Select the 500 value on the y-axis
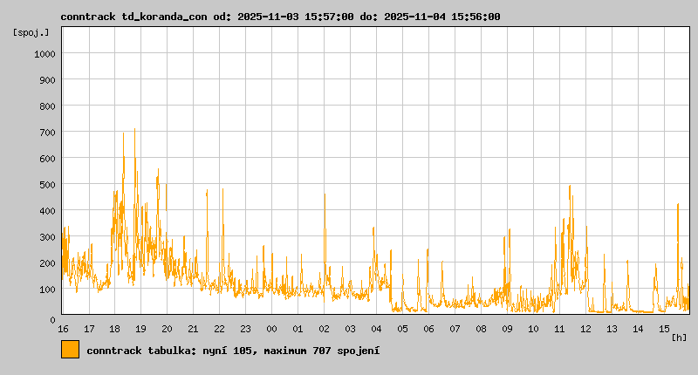 (x=47, y=185)
